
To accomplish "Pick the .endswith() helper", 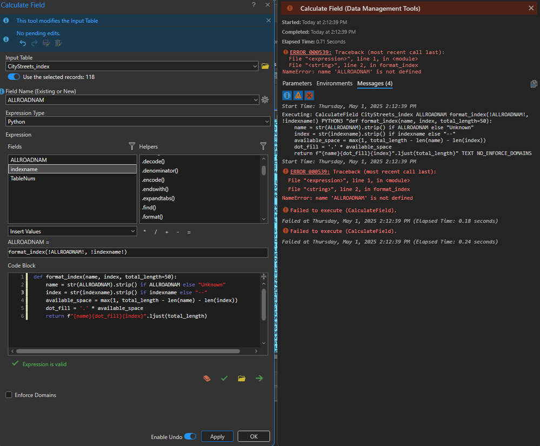I will 155,190.
